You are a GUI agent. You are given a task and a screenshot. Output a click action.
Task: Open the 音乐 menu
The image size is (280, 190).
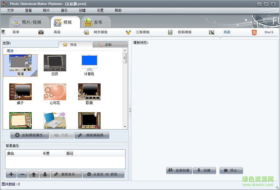pos(64,10)
